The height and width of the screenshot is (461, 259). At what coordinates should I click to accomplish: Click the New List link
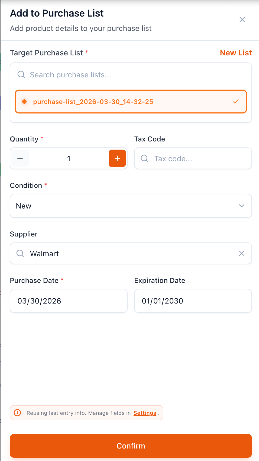235,53
